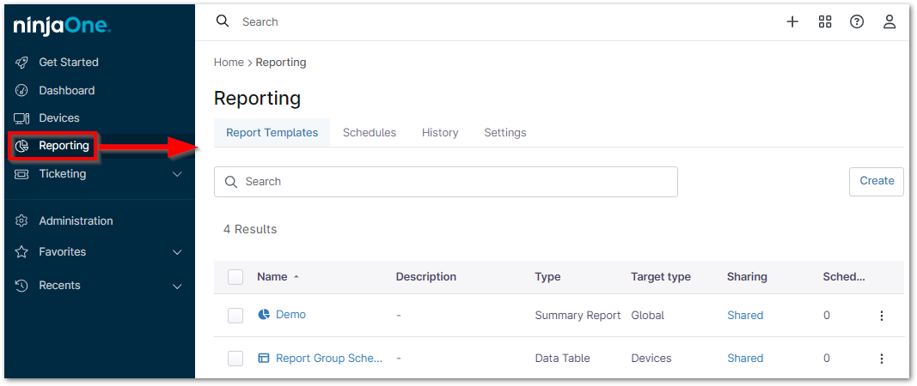Select Dashboard in the sidebar
The image size is (917, 386).
coord(67,91)
